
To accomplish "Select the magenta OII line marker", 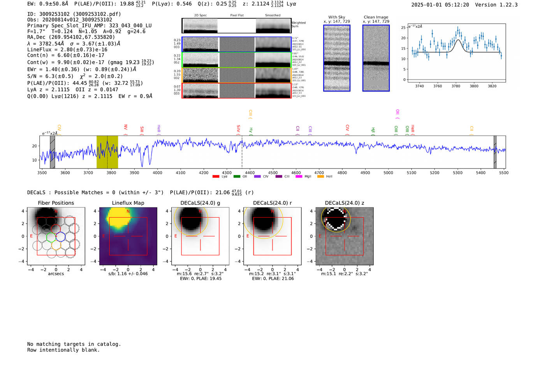I will pyautogui.click(x=397, y=114).
